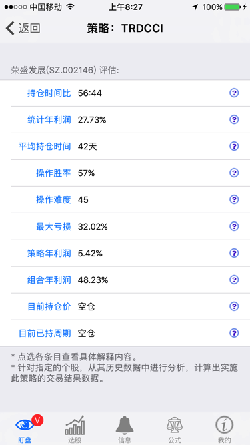Switch to 盯盘 tab
Viewport: 250px width, 445px height.
click(x=25, y=429)
